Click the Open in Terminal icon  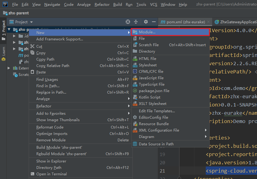(32, 174)
